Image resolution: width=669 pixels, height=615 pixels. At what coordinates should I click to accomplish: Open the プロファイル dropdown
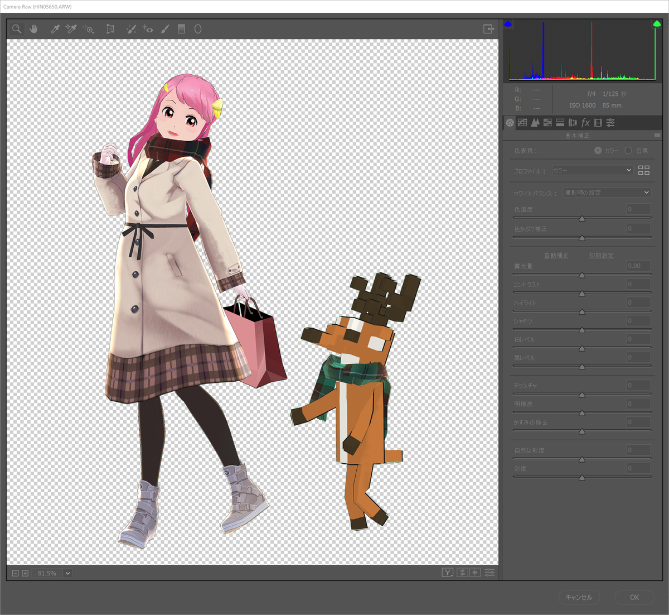pos(593,170)
